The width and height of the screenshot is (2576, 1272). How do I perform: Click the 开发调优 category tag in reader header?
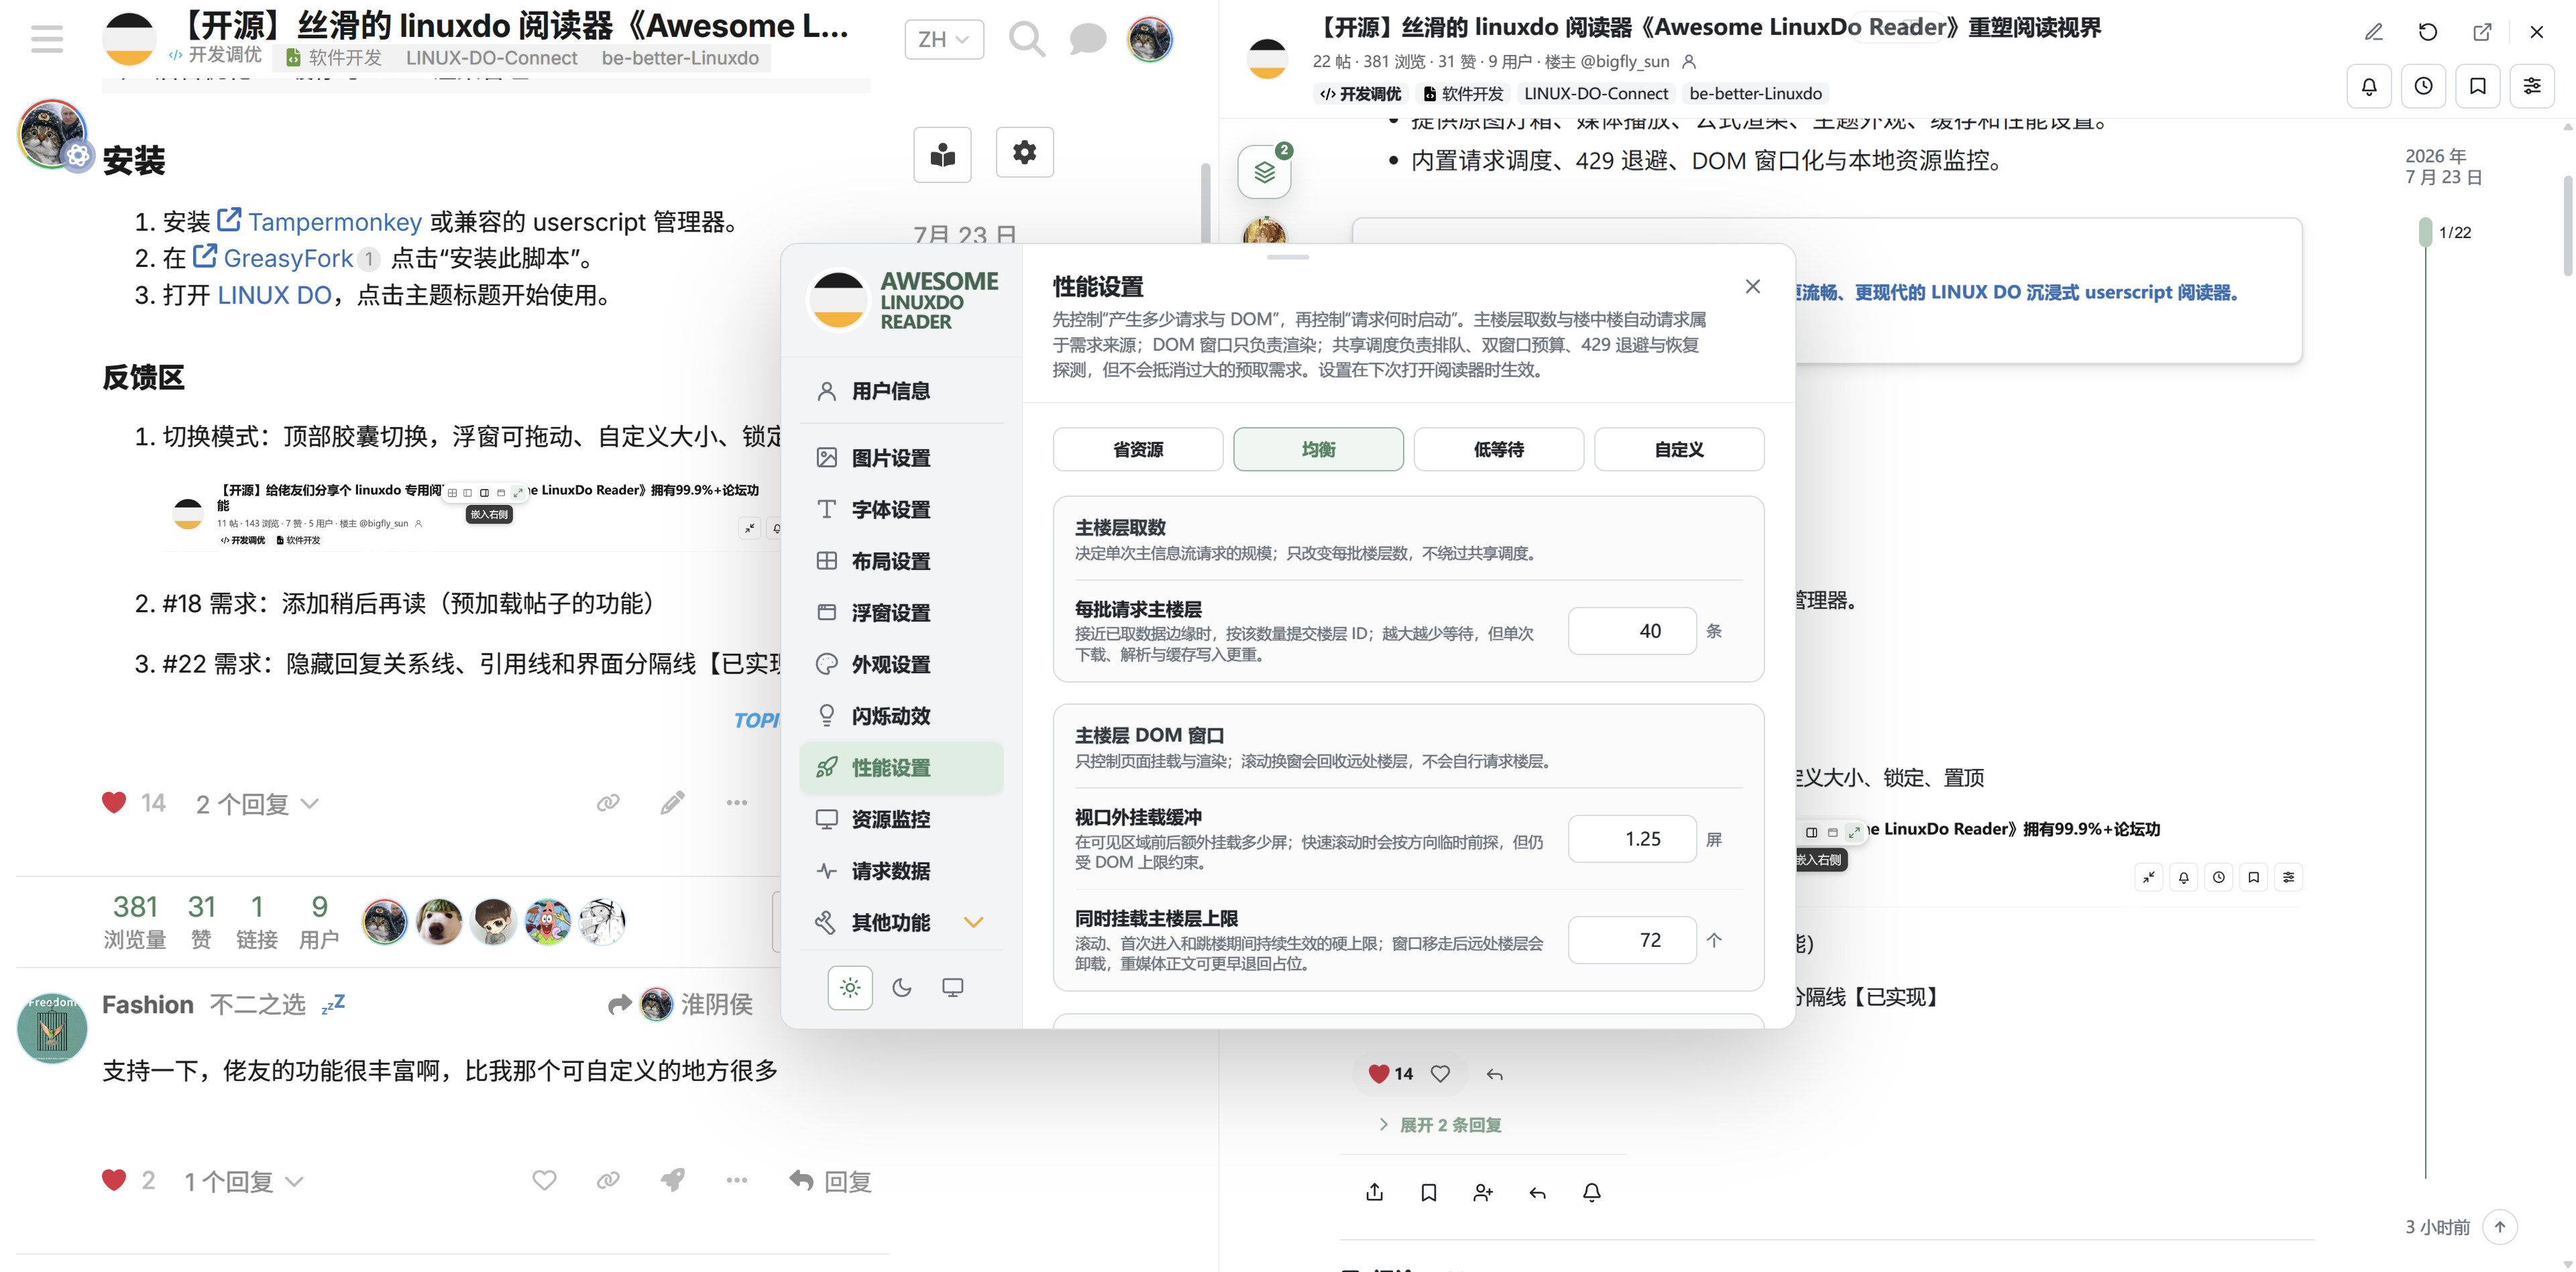tap(1360, 93)
